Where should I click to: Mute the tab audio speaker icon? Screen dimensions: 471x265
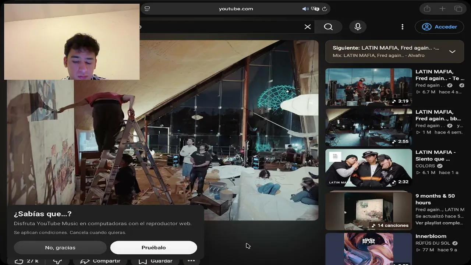point(305,9)
